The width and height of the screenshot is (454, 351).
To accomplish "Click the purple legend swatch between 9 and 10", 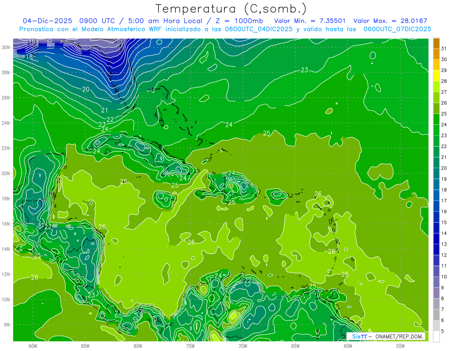I will tap(436, 282).
